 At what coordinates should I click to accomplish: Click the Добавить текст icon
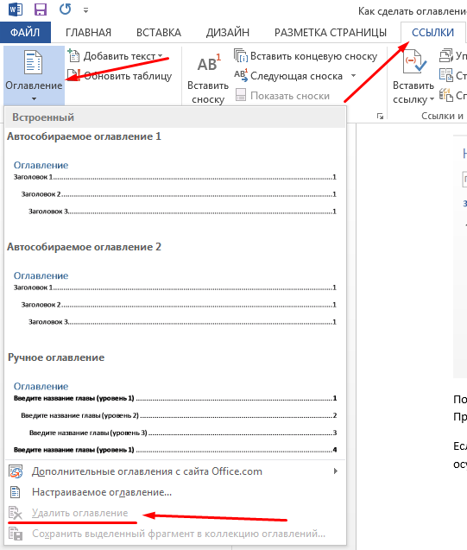point(73,56)
